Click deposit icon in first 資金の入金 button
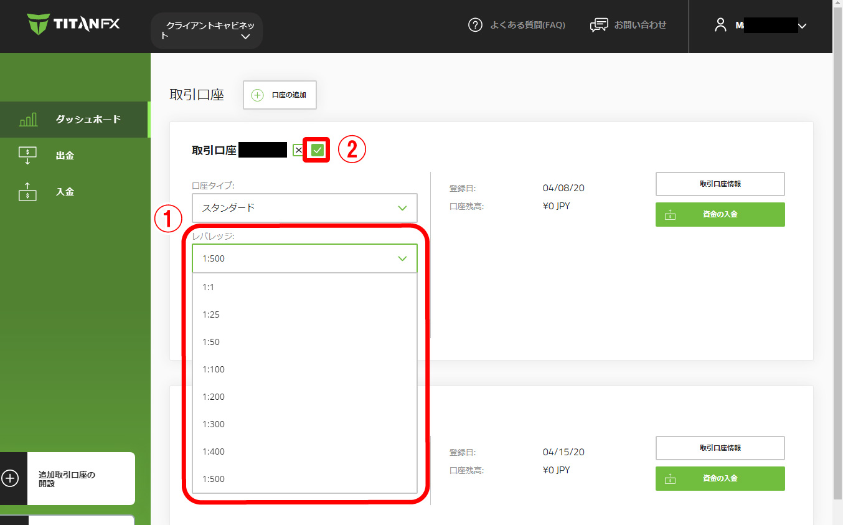The image size is (843, 525). pyautogui.click(x=670, y=215)
